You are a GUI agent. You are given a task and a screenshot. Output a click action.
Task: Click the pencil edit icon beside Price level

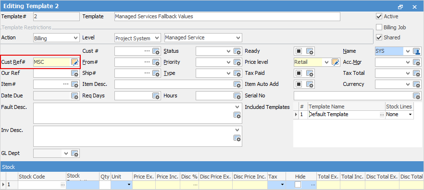tap(336, 62)
